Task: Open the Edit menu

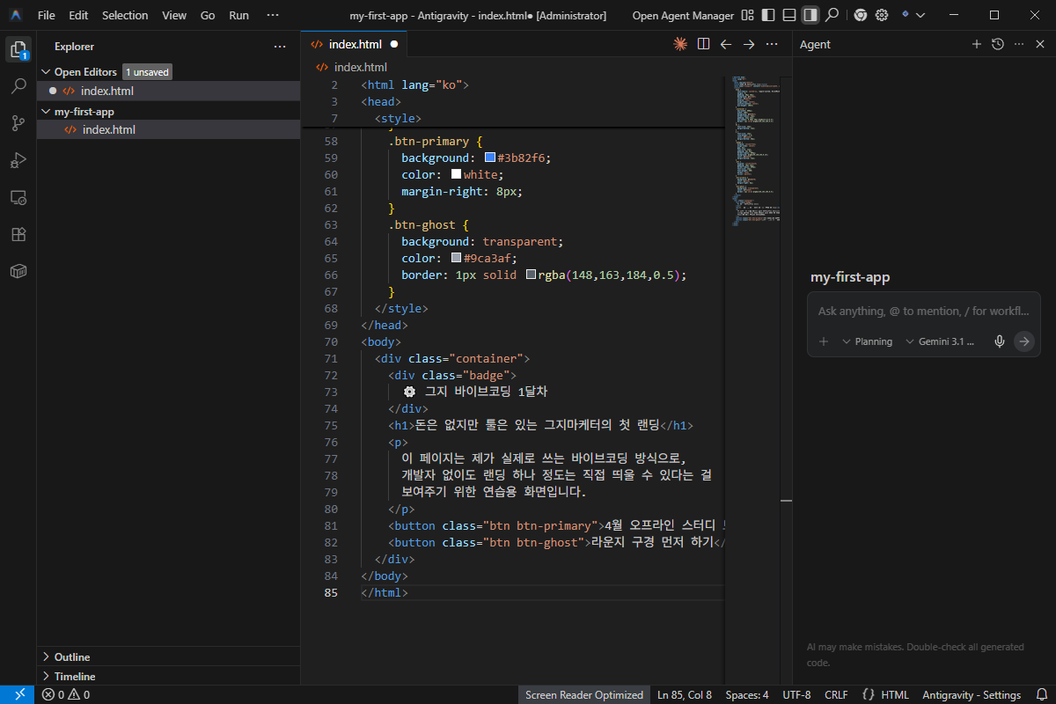Action: 78,15
